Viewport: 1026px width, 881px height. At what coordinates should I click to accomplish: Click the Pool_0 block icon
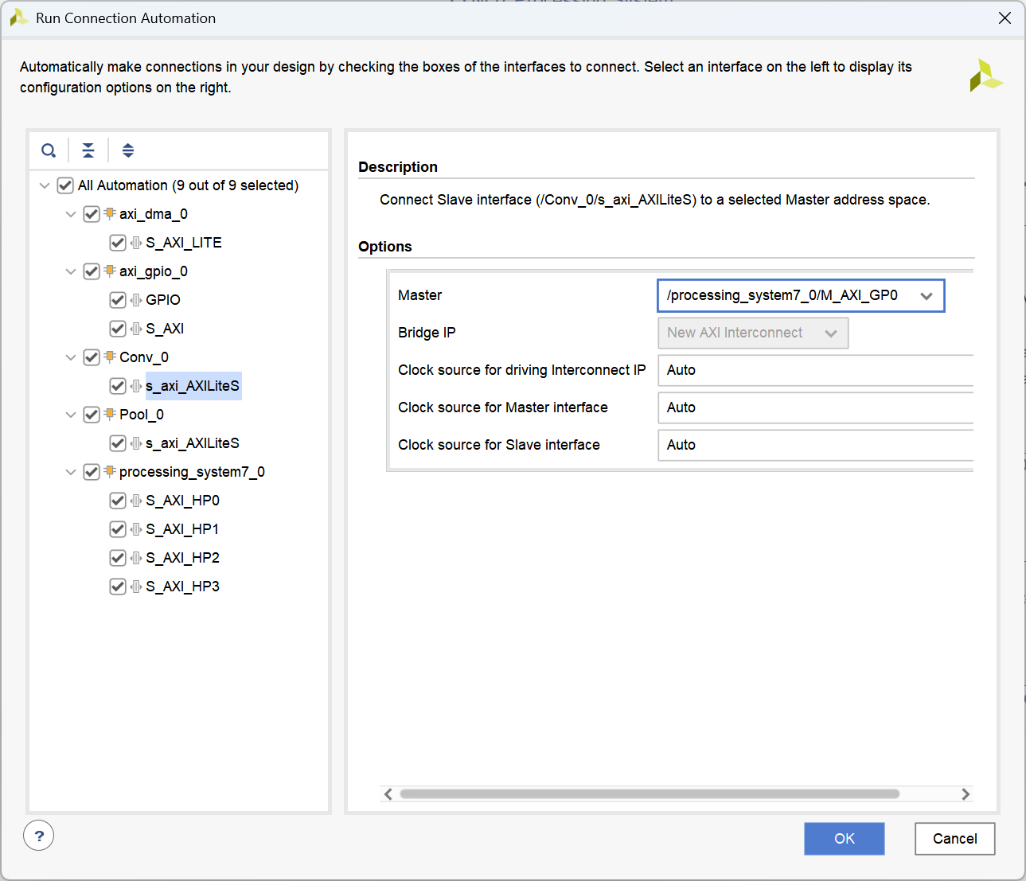(110, 414)
